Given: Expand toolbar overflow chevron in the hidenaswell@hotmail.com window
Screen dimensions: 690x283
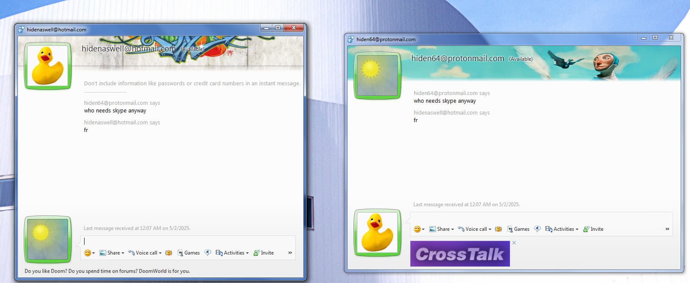Looking at the screenshot, I should coord(290,253).
